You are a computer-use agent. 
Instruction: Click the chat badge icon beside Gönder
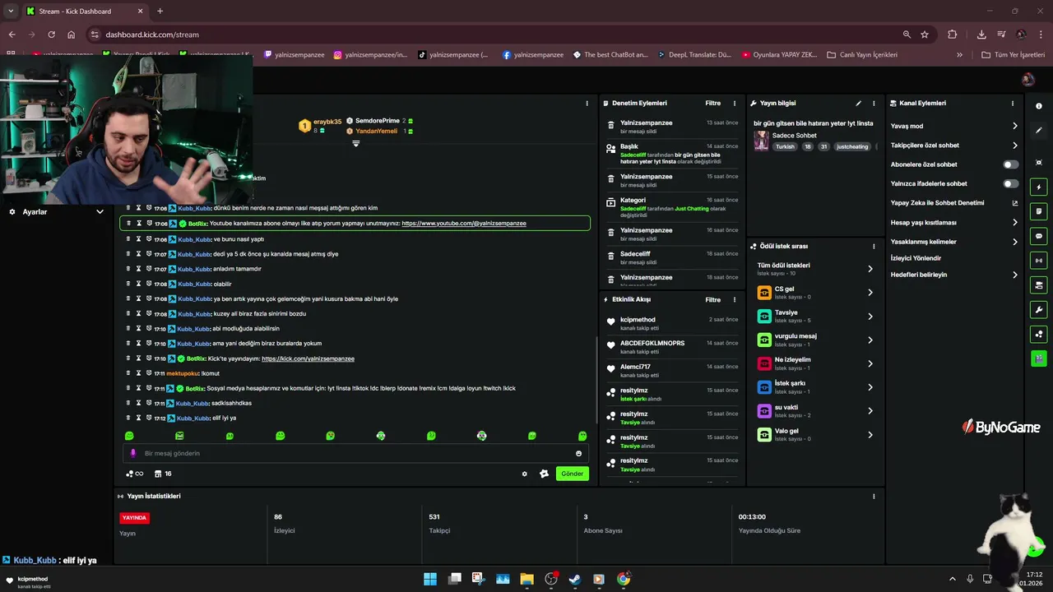[544, 474]
